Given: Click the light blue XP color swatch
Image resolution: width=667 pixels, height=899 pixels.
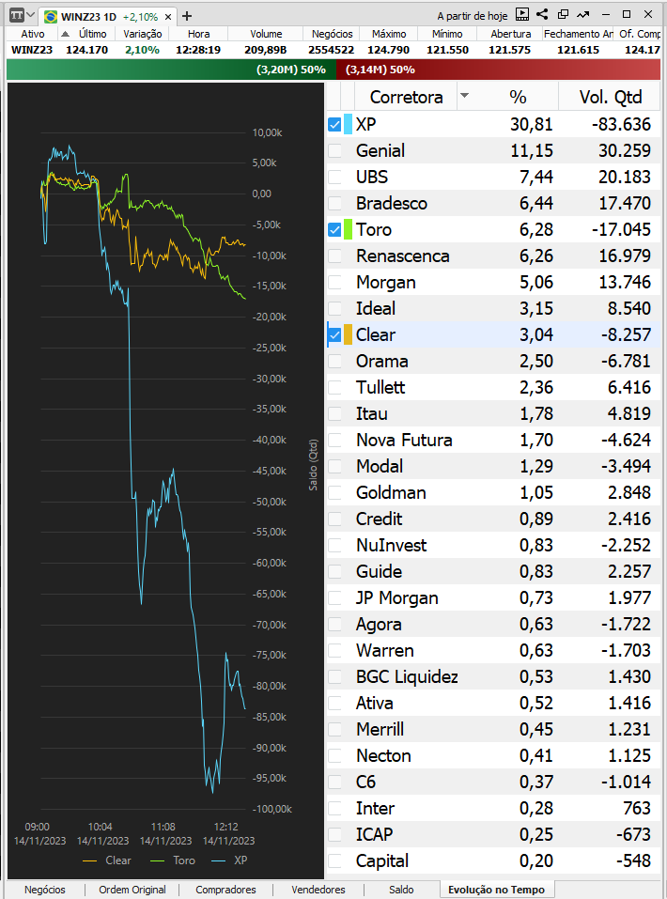Looking at the screenshot, I should click(348, 124).
